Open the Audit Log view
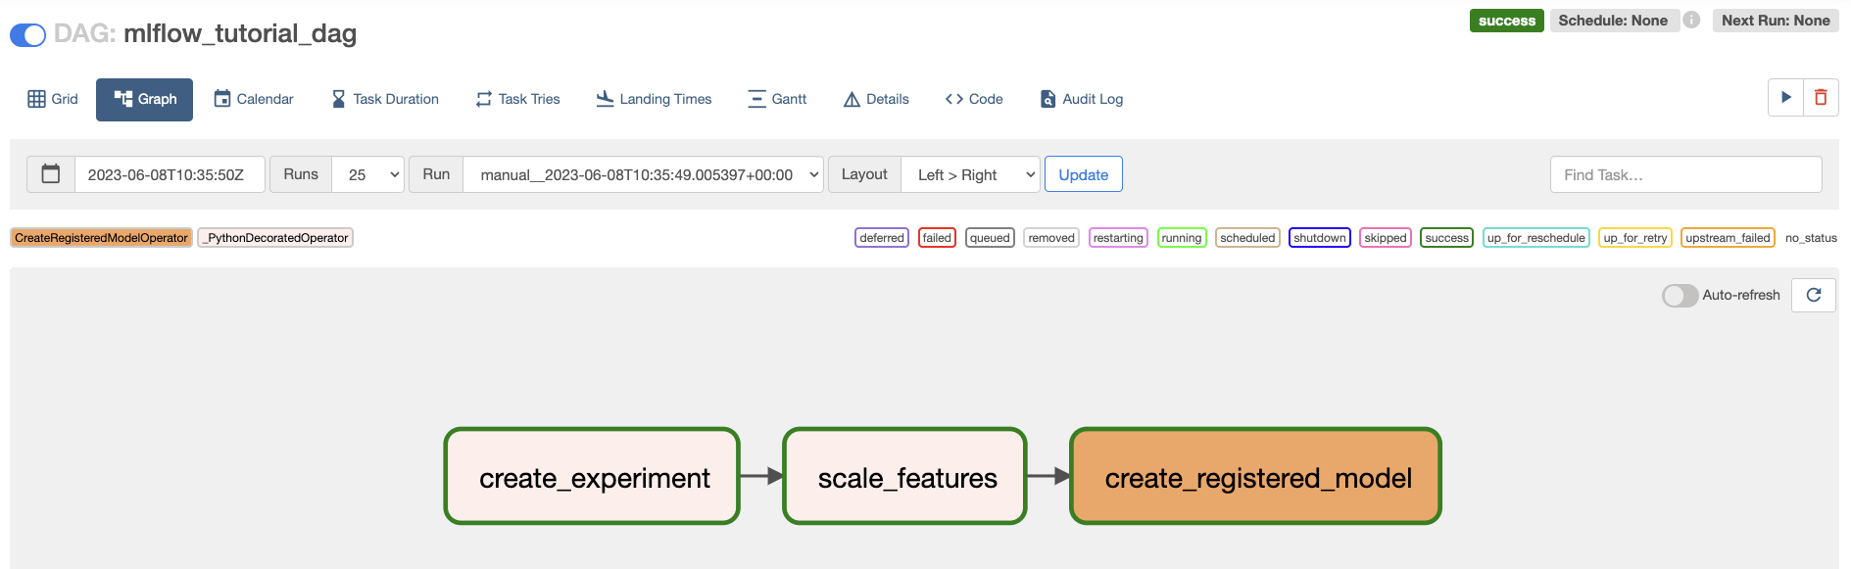The image size is (1851, 569). (1082, 99)
